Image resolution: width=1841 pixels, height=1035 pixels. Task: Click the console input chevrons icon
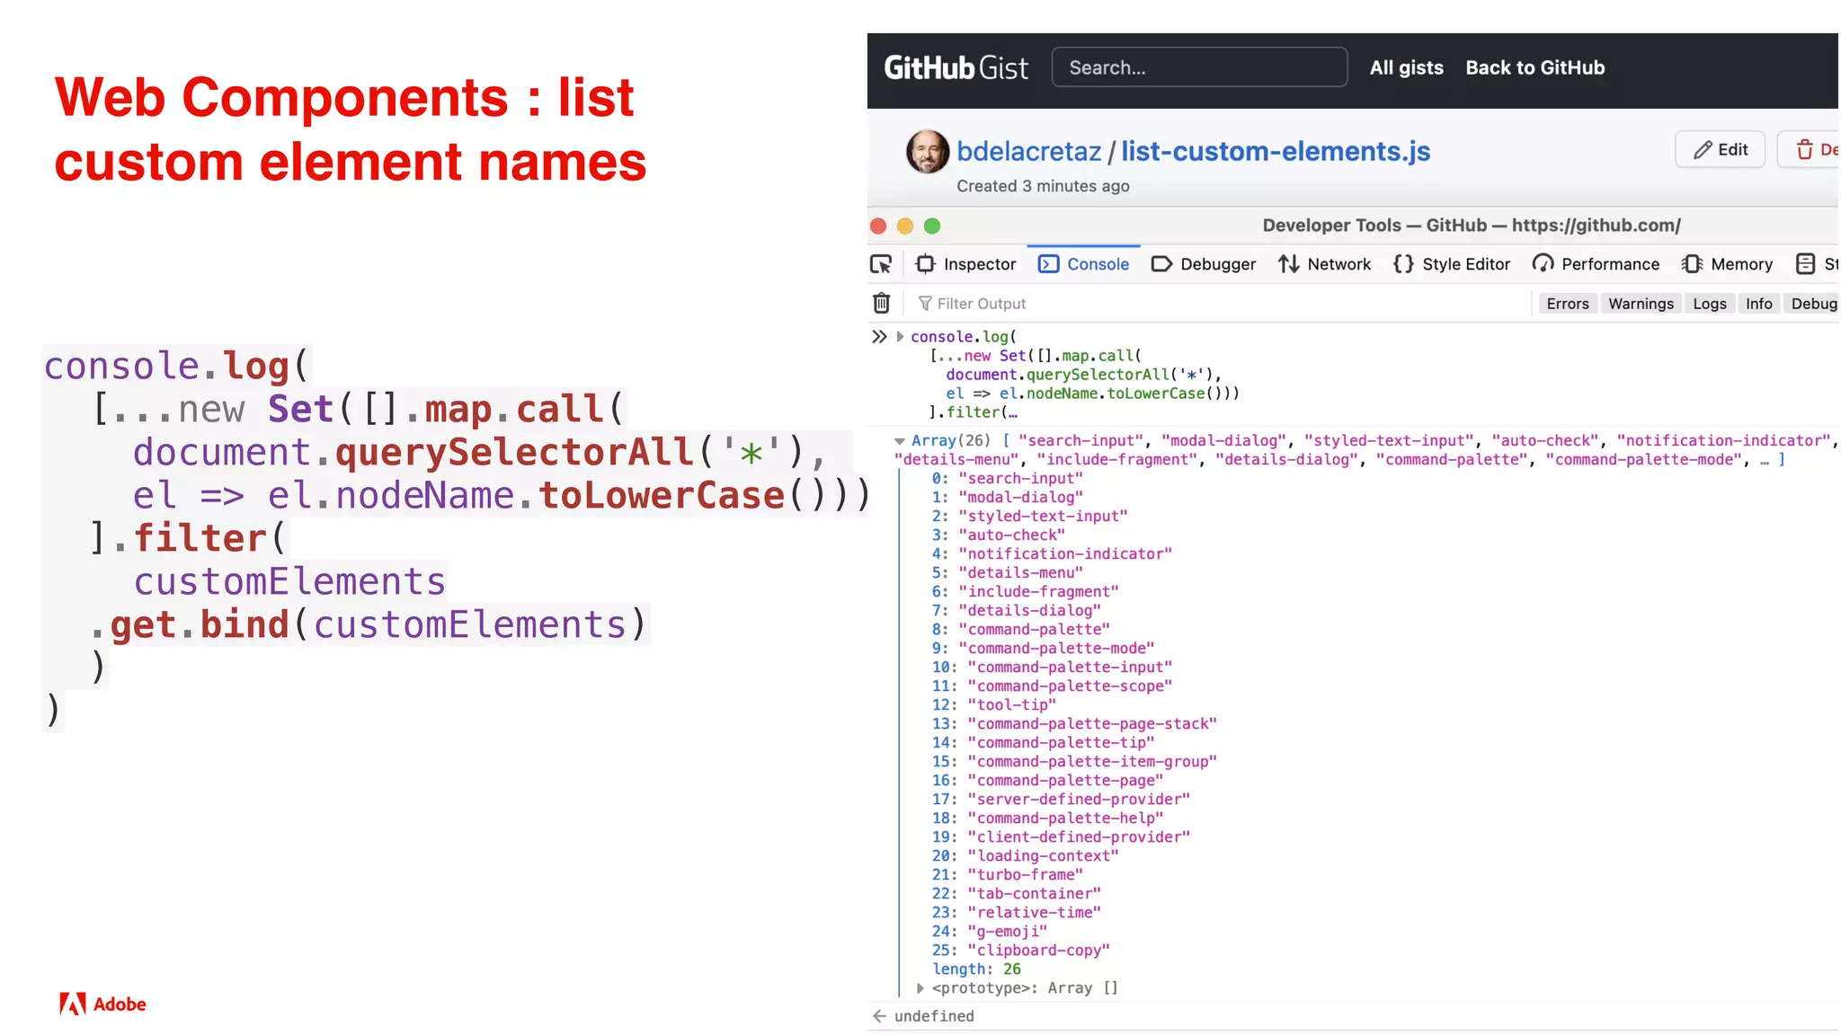(879, 337)
